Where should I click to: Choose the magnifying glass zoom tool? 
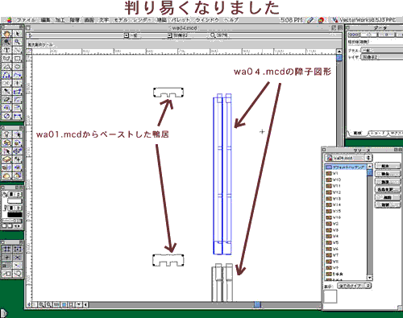[x=18, y=42]
